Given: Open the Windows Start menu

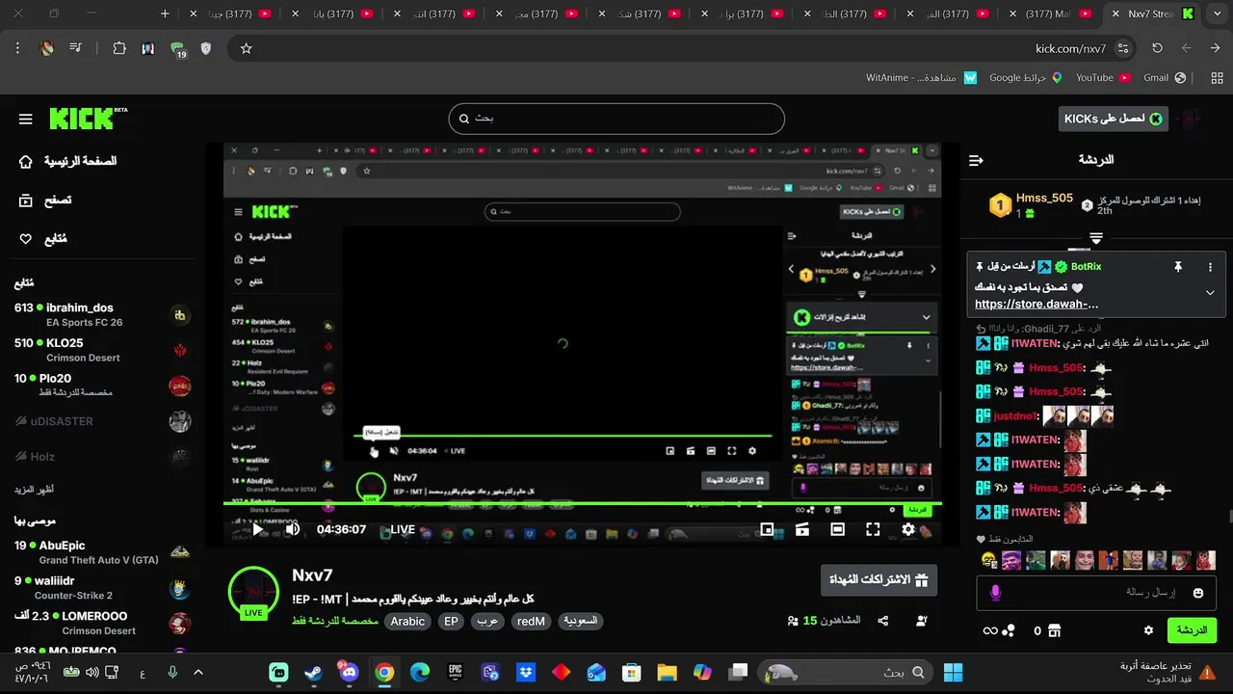Looking at the screenshot, I should click(x=954, y=672).
